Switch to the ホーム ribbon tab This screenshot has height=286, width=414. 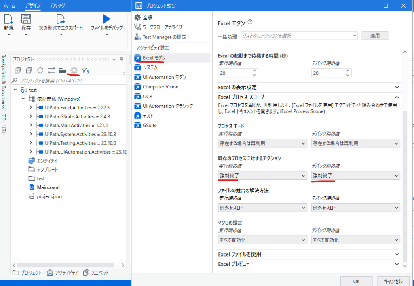pos(9,6)
